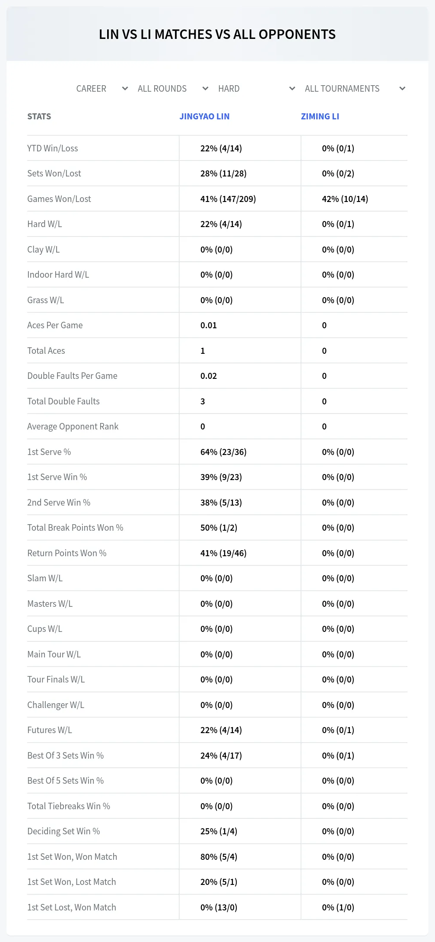Click the 1st Serve % row label

click(x=49, y=452)
